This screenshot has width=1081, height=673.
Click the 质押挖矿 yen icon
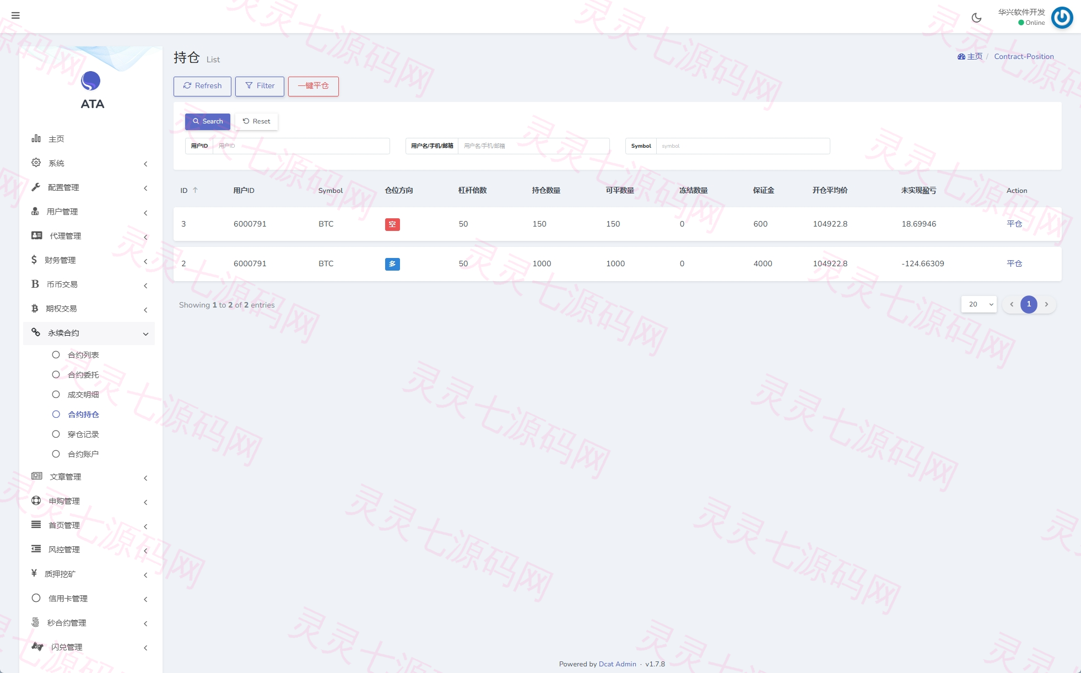tap(34, 573)
